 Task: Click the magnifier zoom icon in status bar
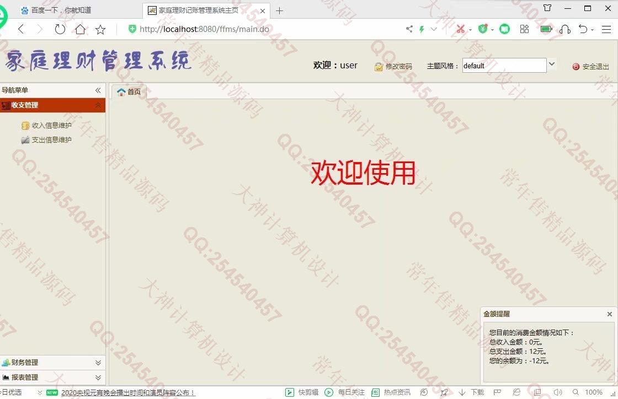coord(576,392)
